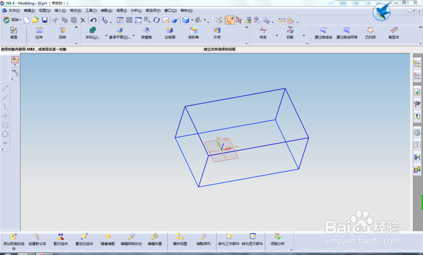423x255 pixels.
Task: Open a file with the folder icon
Action: pyautogui.click(x=36, y=20)
